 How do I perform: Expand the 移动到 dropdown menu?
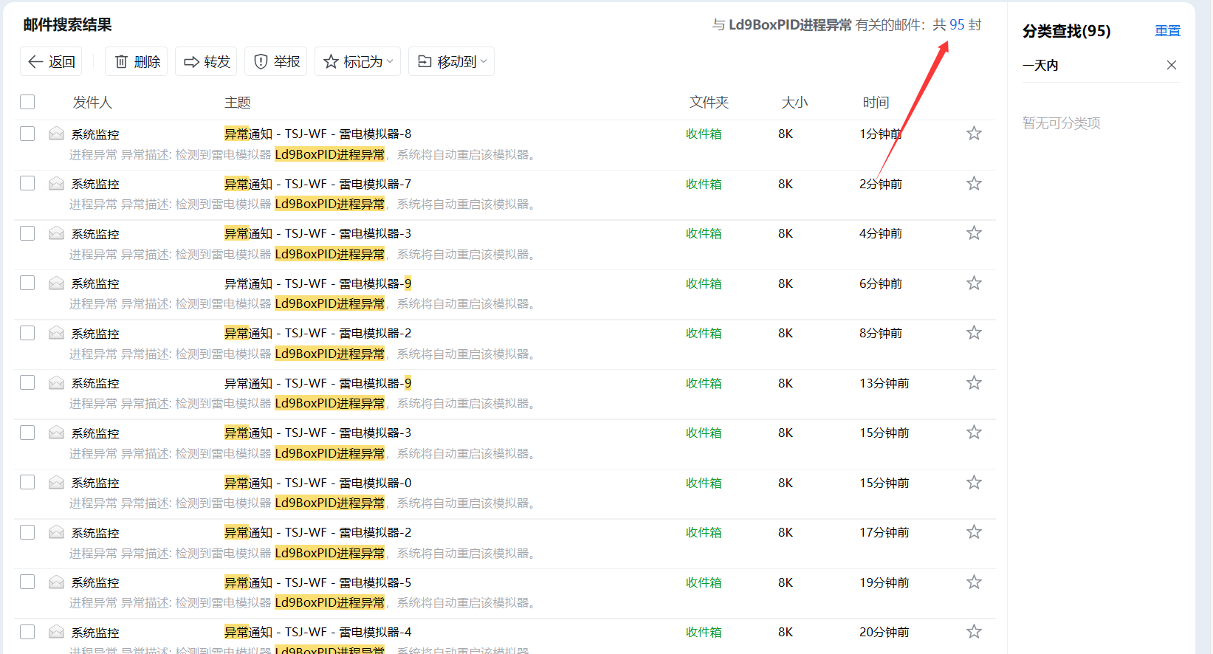tap(451, 62)
